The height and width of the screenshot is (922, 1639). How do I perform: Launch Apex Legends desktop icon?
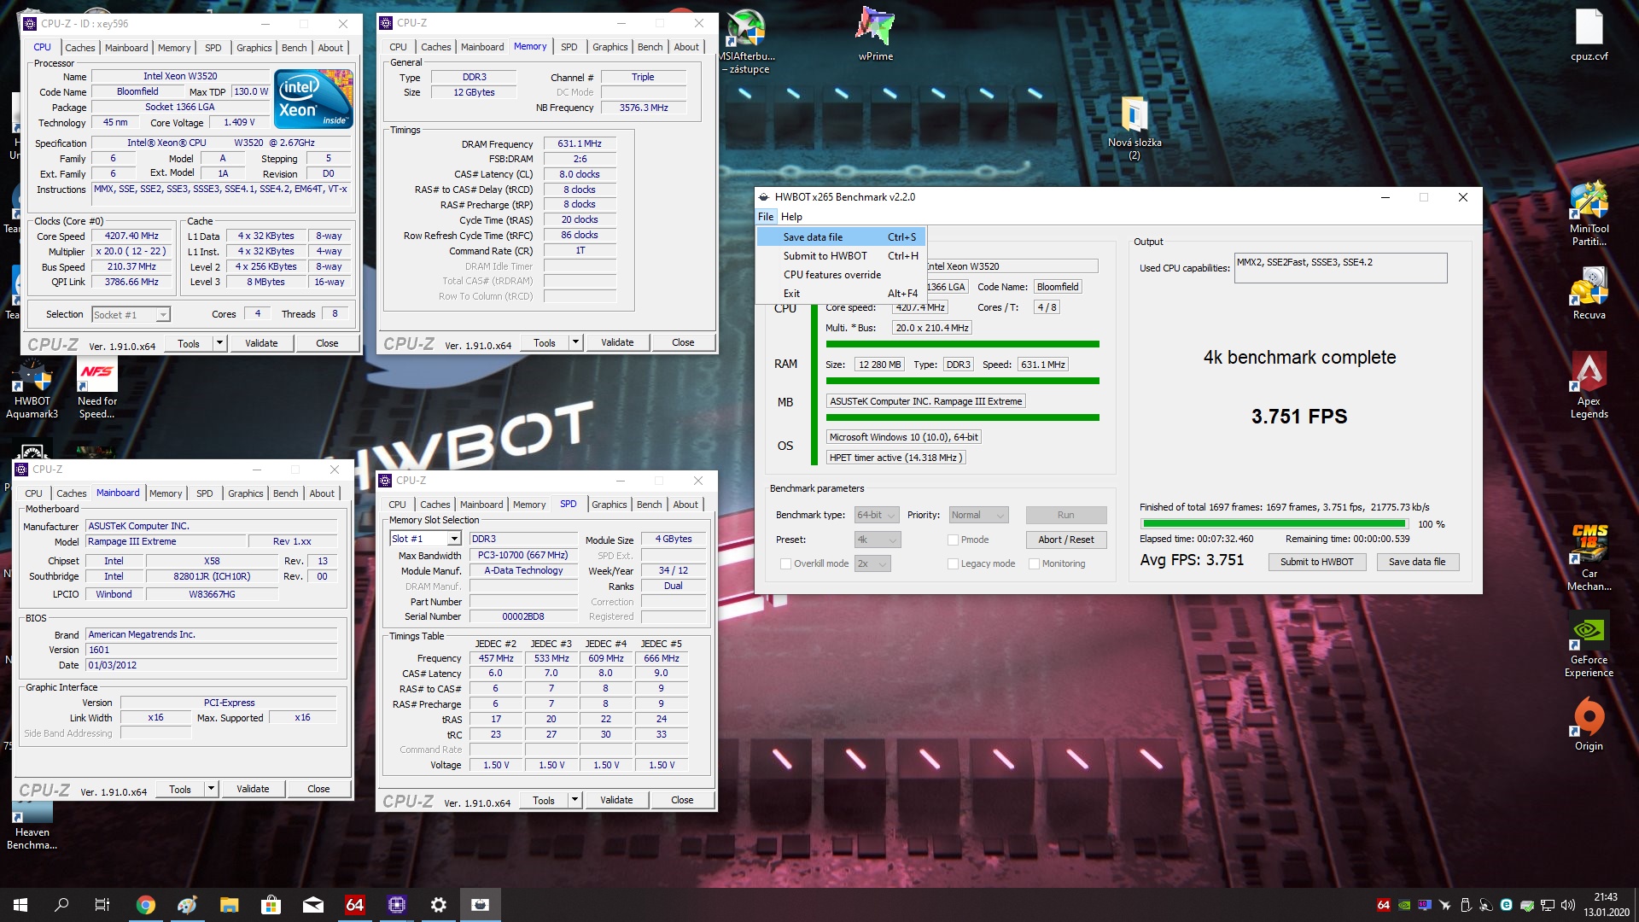(1589, 385)
